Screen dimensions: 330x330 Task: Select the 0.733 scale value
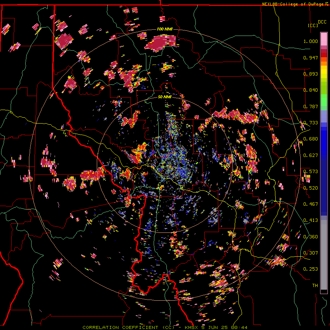point(311,123)
